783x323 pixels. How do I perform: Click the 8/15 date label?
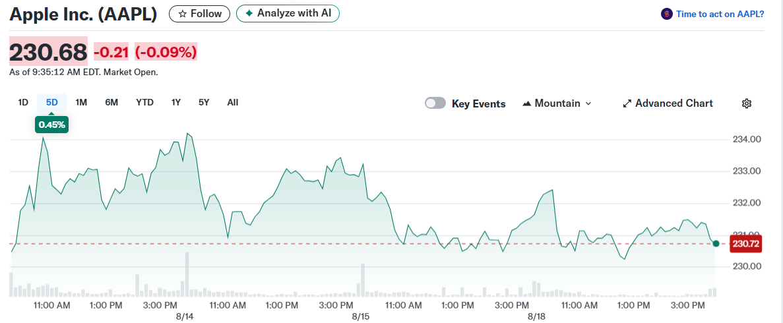click(360, 316)
